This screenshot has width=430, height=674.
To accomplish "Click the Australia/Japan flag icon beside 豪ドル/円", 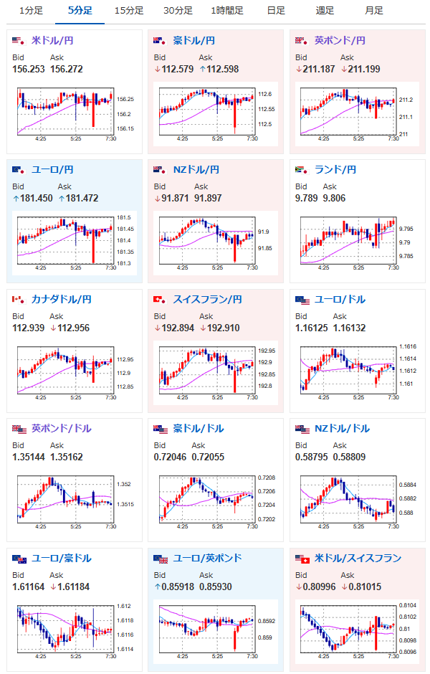I will (x=161, y=41).
